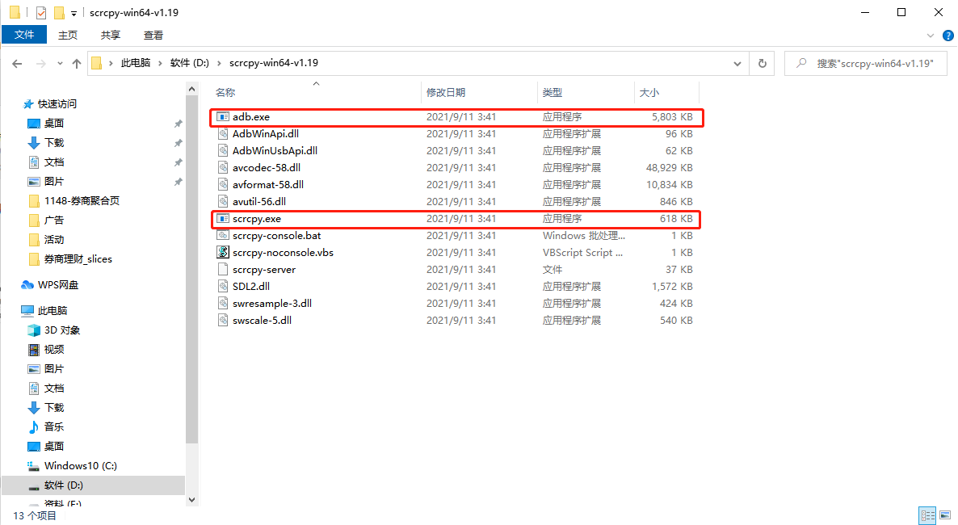Launch scrcpy.exe application
The image size is (958, 525).
tap(253, 218)
